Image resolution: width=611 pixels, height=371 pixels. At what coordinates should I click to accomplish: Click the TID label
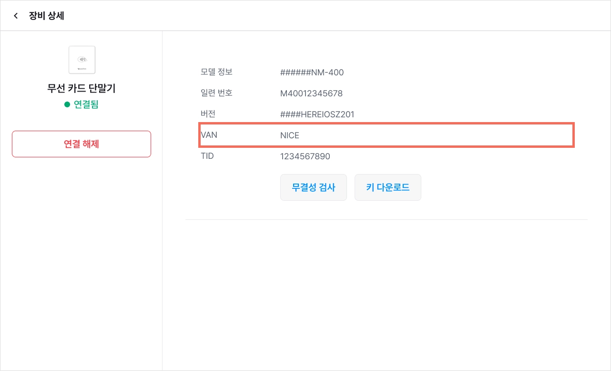point(207,156)
